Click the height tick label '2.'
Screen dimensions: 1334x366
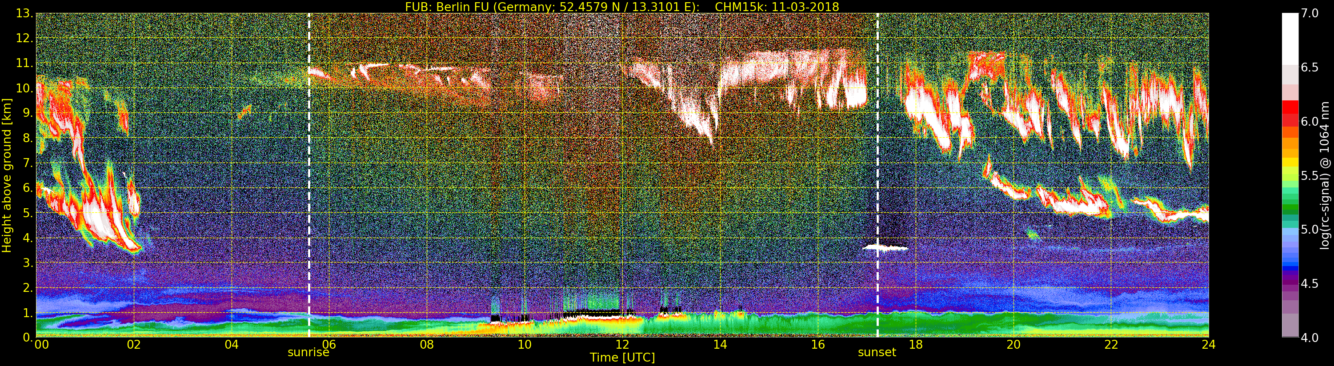[28, 287]
